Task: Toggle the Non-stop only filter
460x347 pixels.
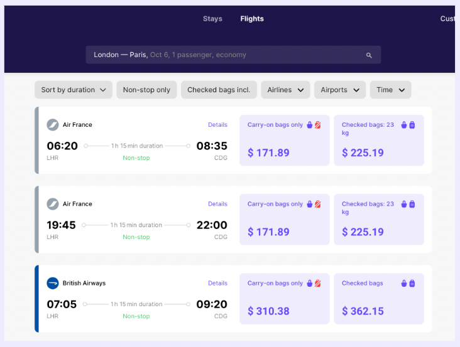Action: (x=146, y=90)
